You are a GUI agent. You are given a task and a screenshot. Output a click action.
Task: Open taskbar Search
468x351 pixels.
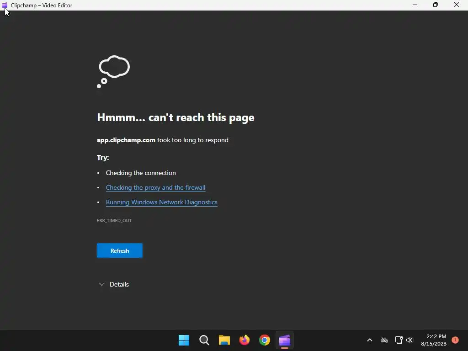point(204,340)
